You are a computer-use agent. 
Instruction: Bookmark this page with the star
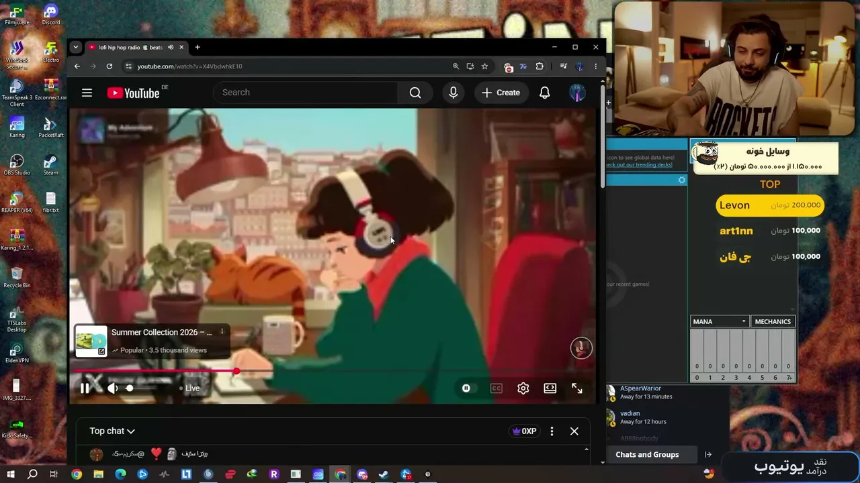[x=484, y=66]
